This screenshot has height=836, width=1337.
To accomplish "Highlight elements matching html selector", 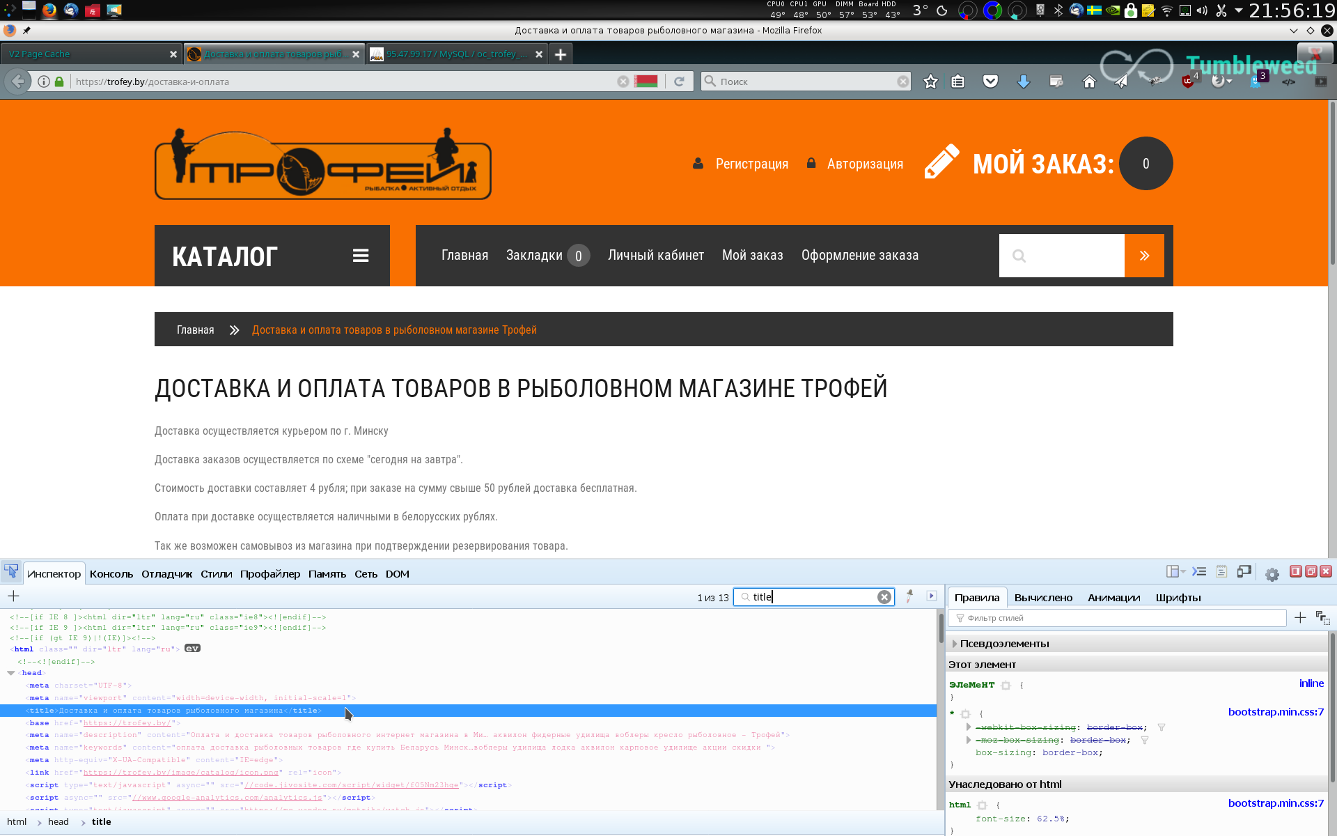I will click(x=983, y=805).
